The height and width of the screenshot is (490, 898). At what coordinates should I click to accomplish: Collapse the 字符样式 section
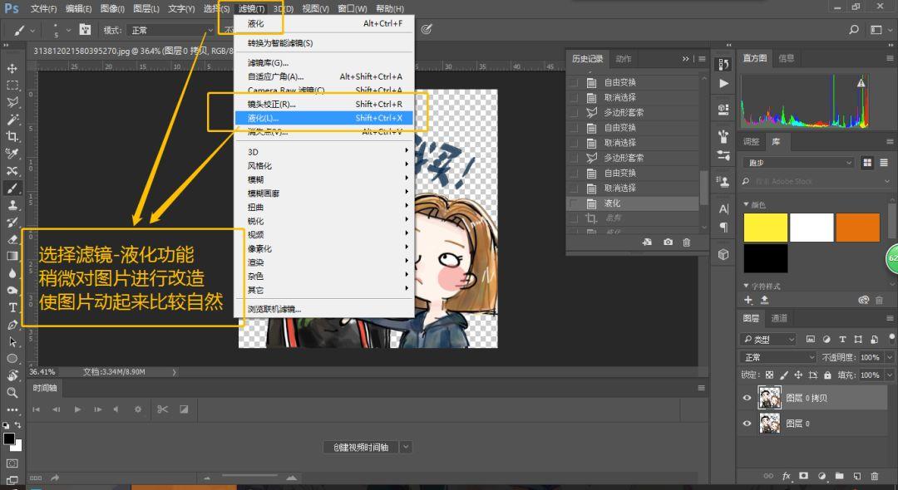click(x=746, y=286)
